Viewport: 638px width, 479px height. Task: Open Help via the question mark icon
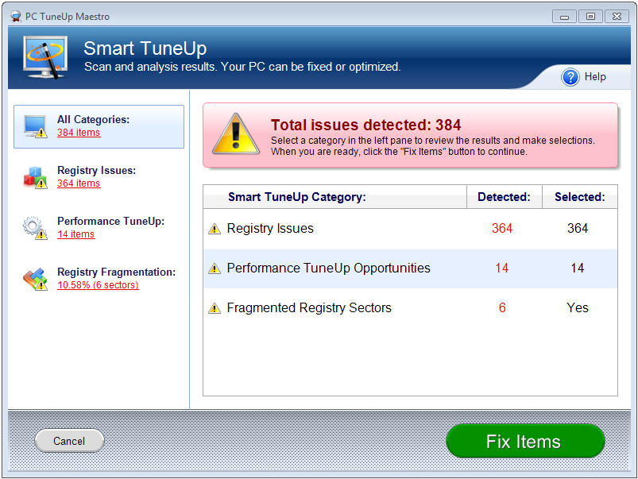coord(570,76)
